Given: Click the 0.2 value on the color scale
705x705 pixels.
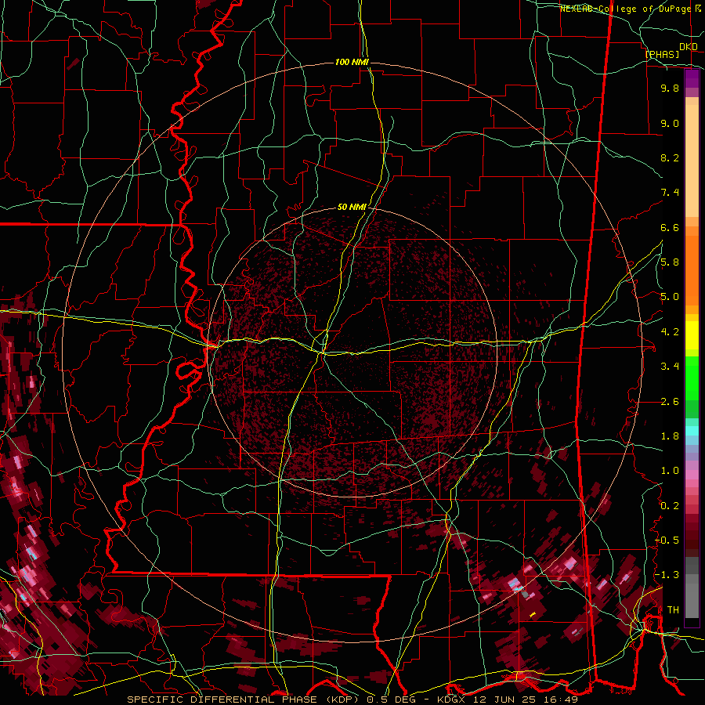Looking at the screenshot, I should [670, 506].
